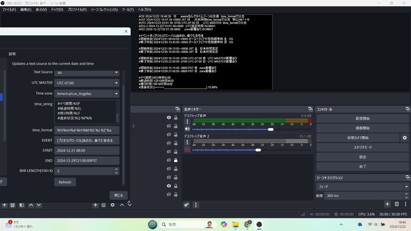The width and height of the screenshot is (411, 231).
Task: Click the Start Recording button
Action: tap(363, 128)
